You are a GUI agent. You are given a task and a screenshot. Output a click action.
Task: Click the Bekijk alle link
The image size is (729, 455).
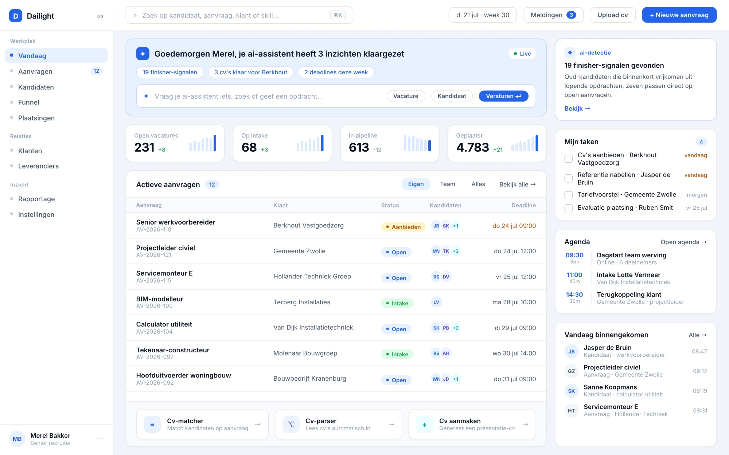coord(517,184)
